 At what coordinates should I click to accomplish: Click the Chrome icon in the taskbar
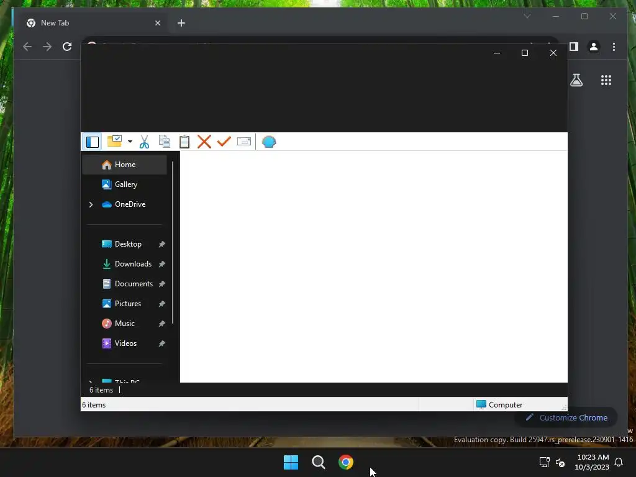tap(346, 462)
